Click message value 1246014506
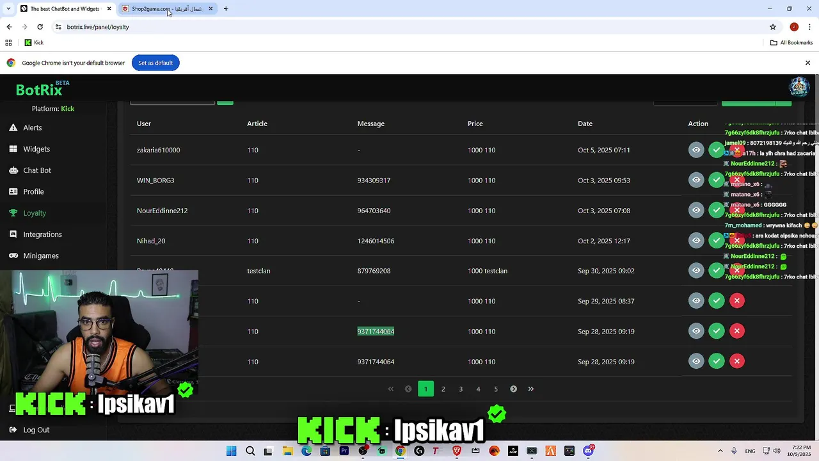The height and width of the screenshot is (461, 819). pos(376,241)
